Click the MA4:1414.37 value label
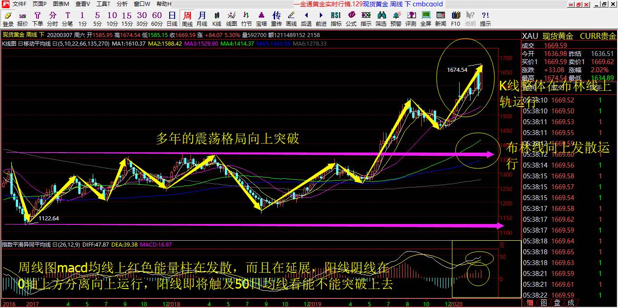Screen dimensions: 618x308 [x=237, y=44]
